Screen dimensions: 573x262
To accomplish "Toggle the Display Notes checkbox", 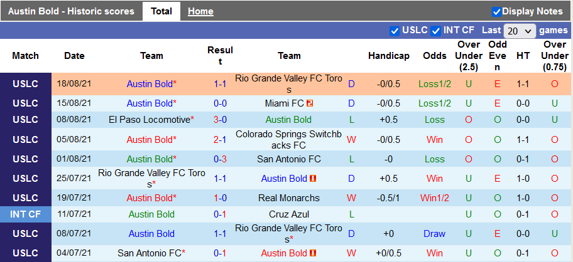I will 496,11.
